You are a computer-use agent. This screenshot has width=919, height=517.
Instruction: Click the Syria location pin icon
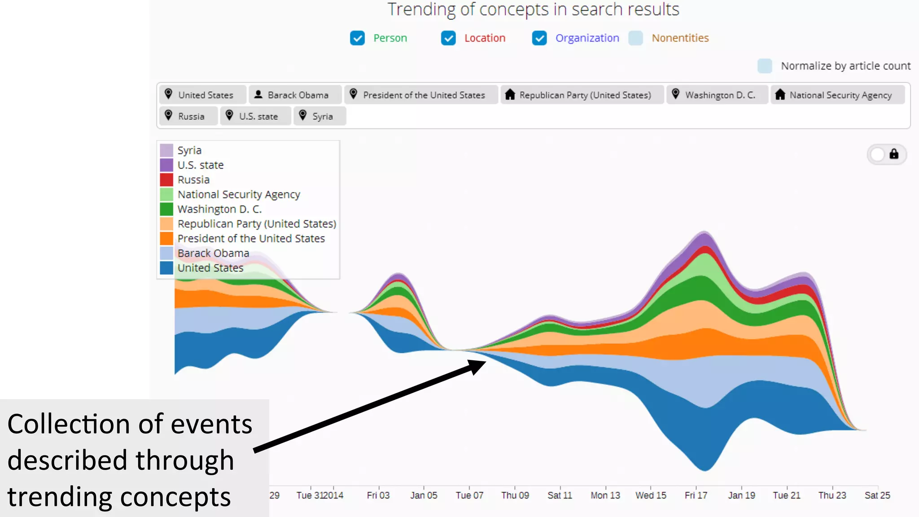303,115
